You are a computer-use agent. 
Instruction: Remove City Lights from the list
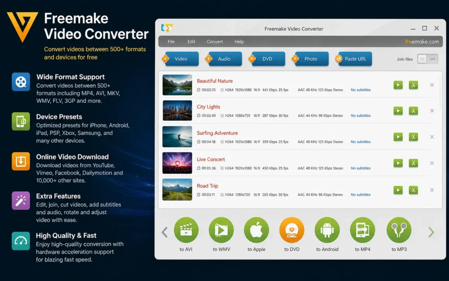coord(432,111)
